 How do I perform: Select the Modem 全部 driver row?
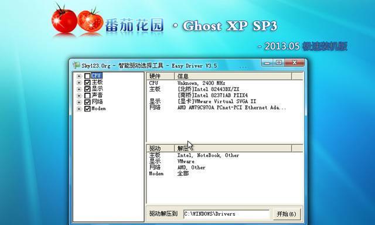click(224, 173)
